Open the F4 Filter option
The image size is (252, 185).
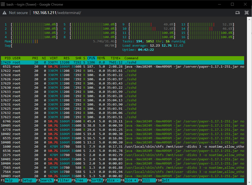pos(63,180)
